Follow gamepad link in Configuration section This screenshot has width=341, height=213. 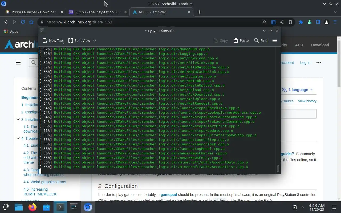click(169, 195)
